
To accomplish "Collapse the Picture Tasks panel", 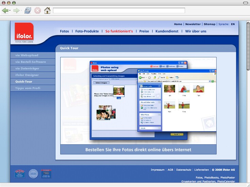I will [x=159, y=86].
